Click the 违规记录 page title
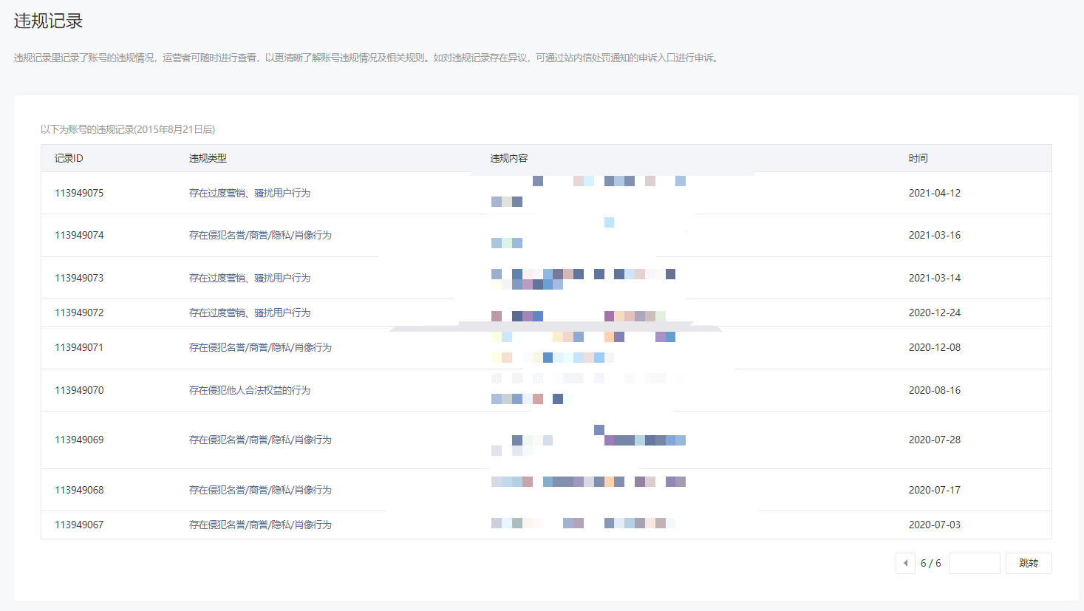 pyautogui.click(x=49, y=21)
